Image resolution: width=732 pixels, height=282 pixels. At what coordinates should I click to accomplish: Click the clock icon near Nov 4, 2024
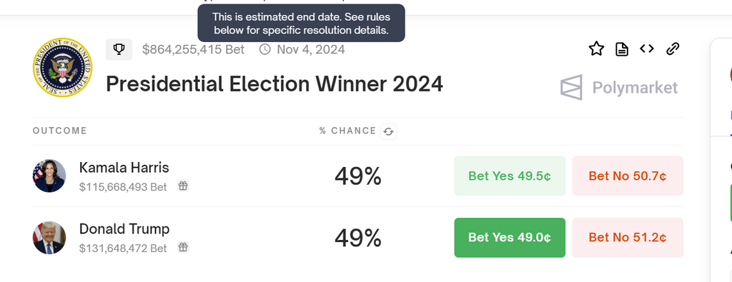tap(264, 49)
